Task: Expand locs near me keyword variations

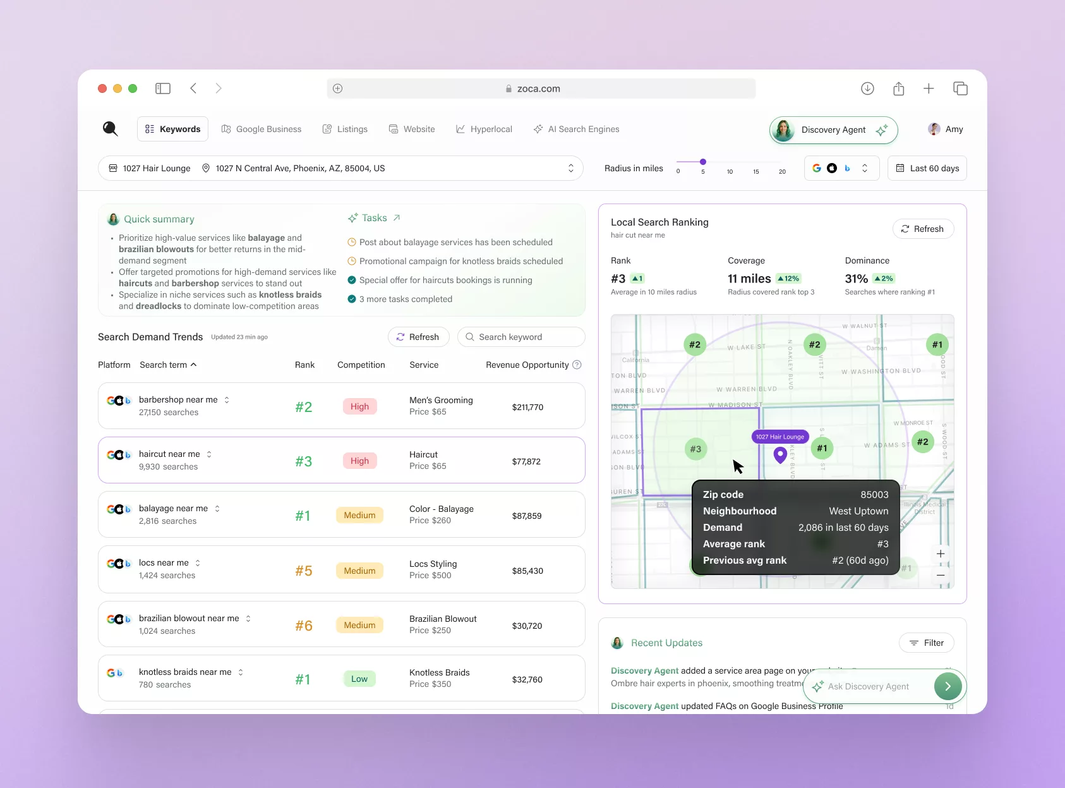Action: point(198,563)
